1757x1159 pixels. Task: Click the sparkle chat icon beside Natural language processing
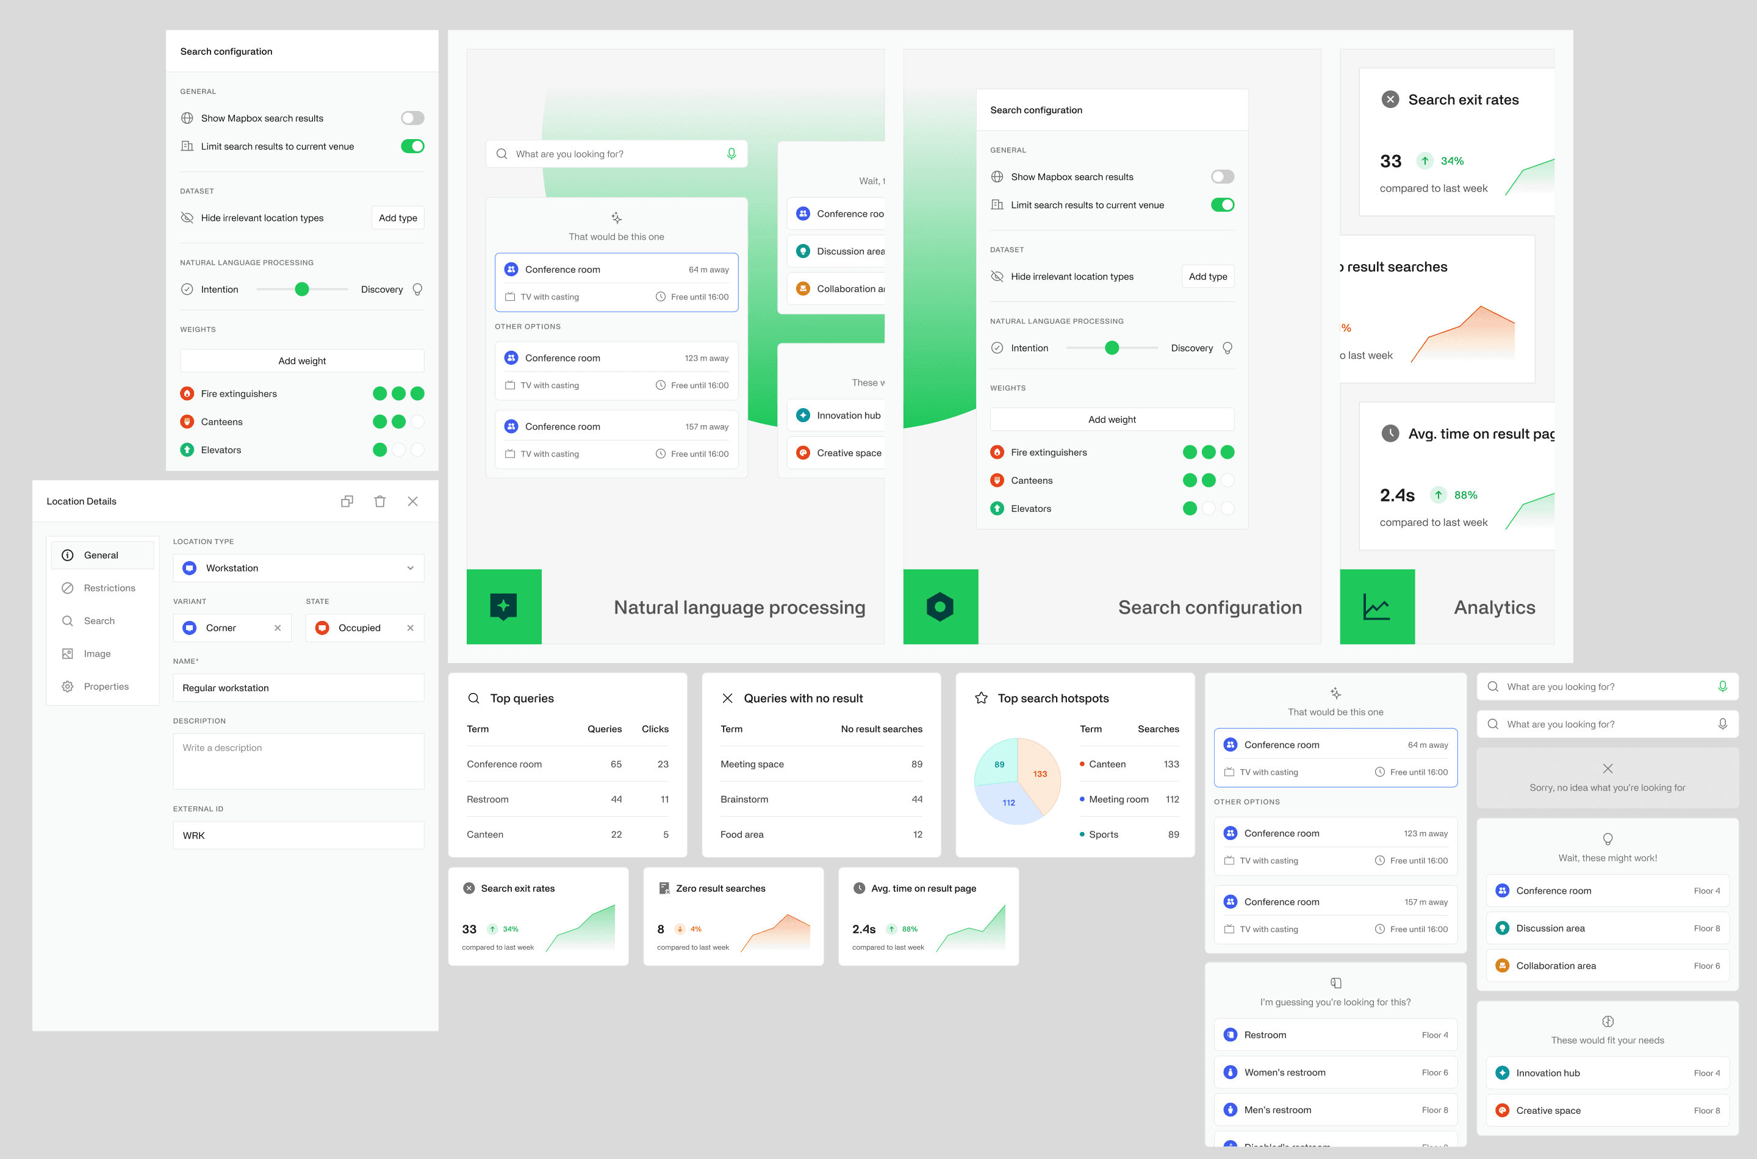503,607
